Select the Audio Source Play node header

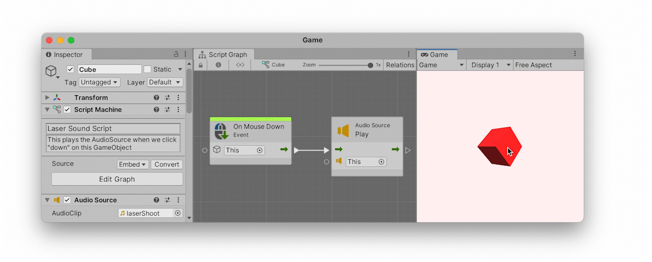pyautogui.click(x=367, y=130)
